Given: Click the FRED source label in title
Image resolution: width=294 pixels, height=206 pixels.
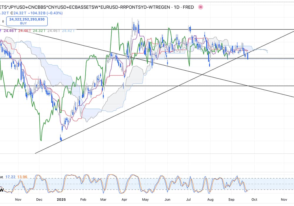Looking at the screenshot, I should (x=188, y=7).
